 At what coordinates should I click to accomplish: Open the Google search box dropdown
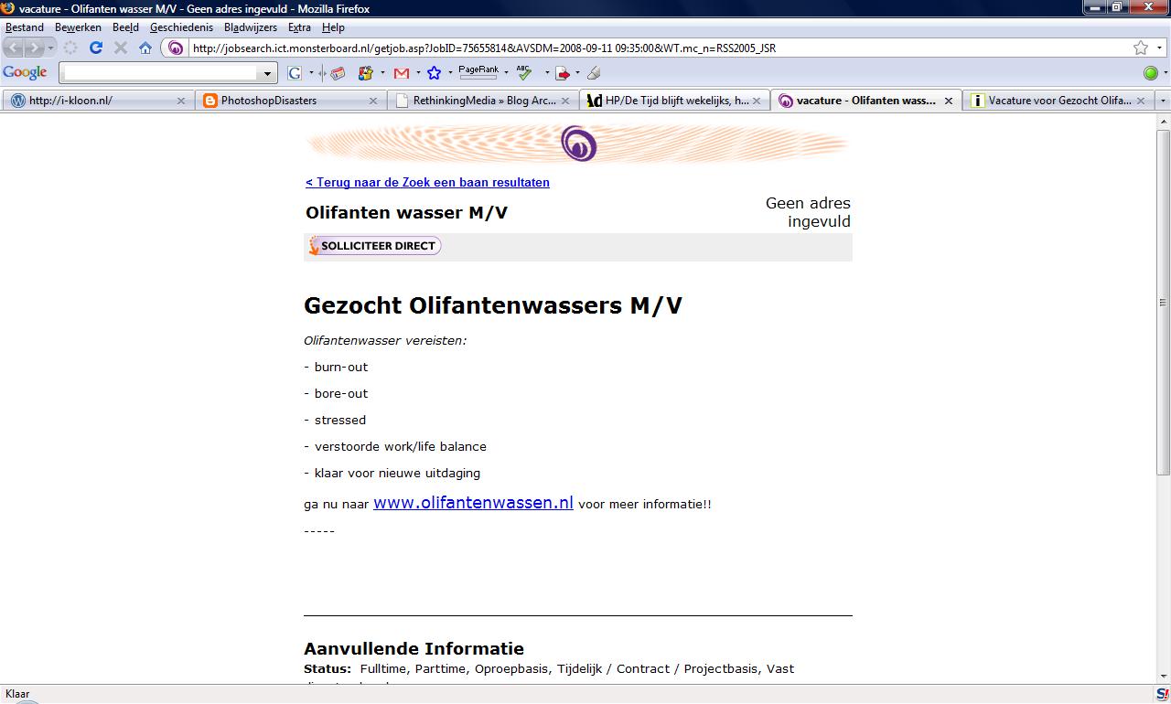pyautogui.click(x=268, y=73)
